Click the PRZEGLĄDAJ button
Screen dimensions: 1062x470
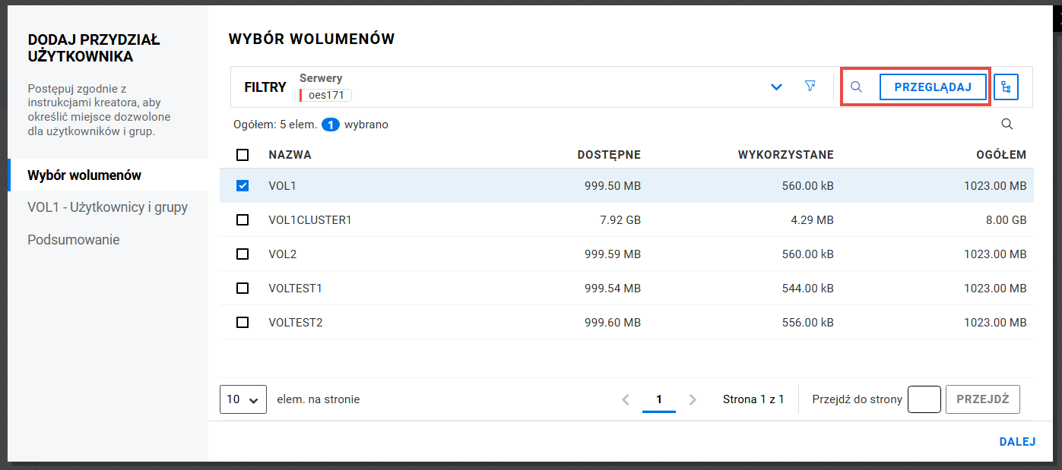933,87
